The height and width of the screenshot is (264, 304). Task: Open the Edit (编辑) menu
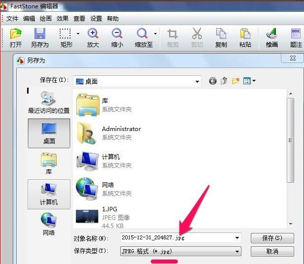(x=29, y=19)
